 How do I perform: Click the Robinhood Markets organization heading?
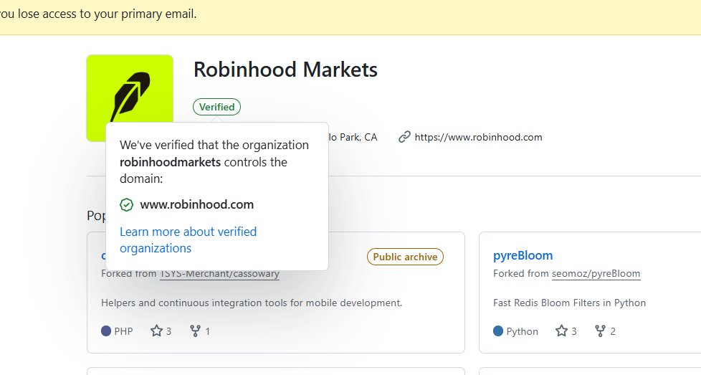point(285,70)
